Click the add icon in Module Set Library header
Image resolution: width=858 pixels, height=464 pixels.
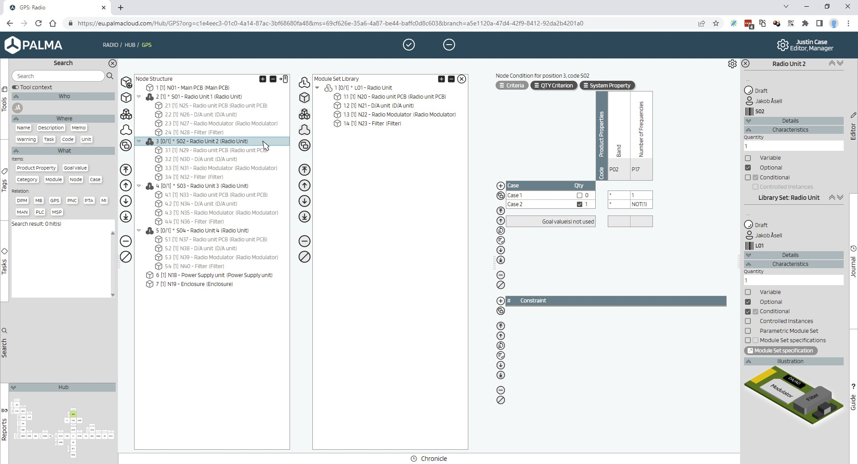(x=441, y=79)
